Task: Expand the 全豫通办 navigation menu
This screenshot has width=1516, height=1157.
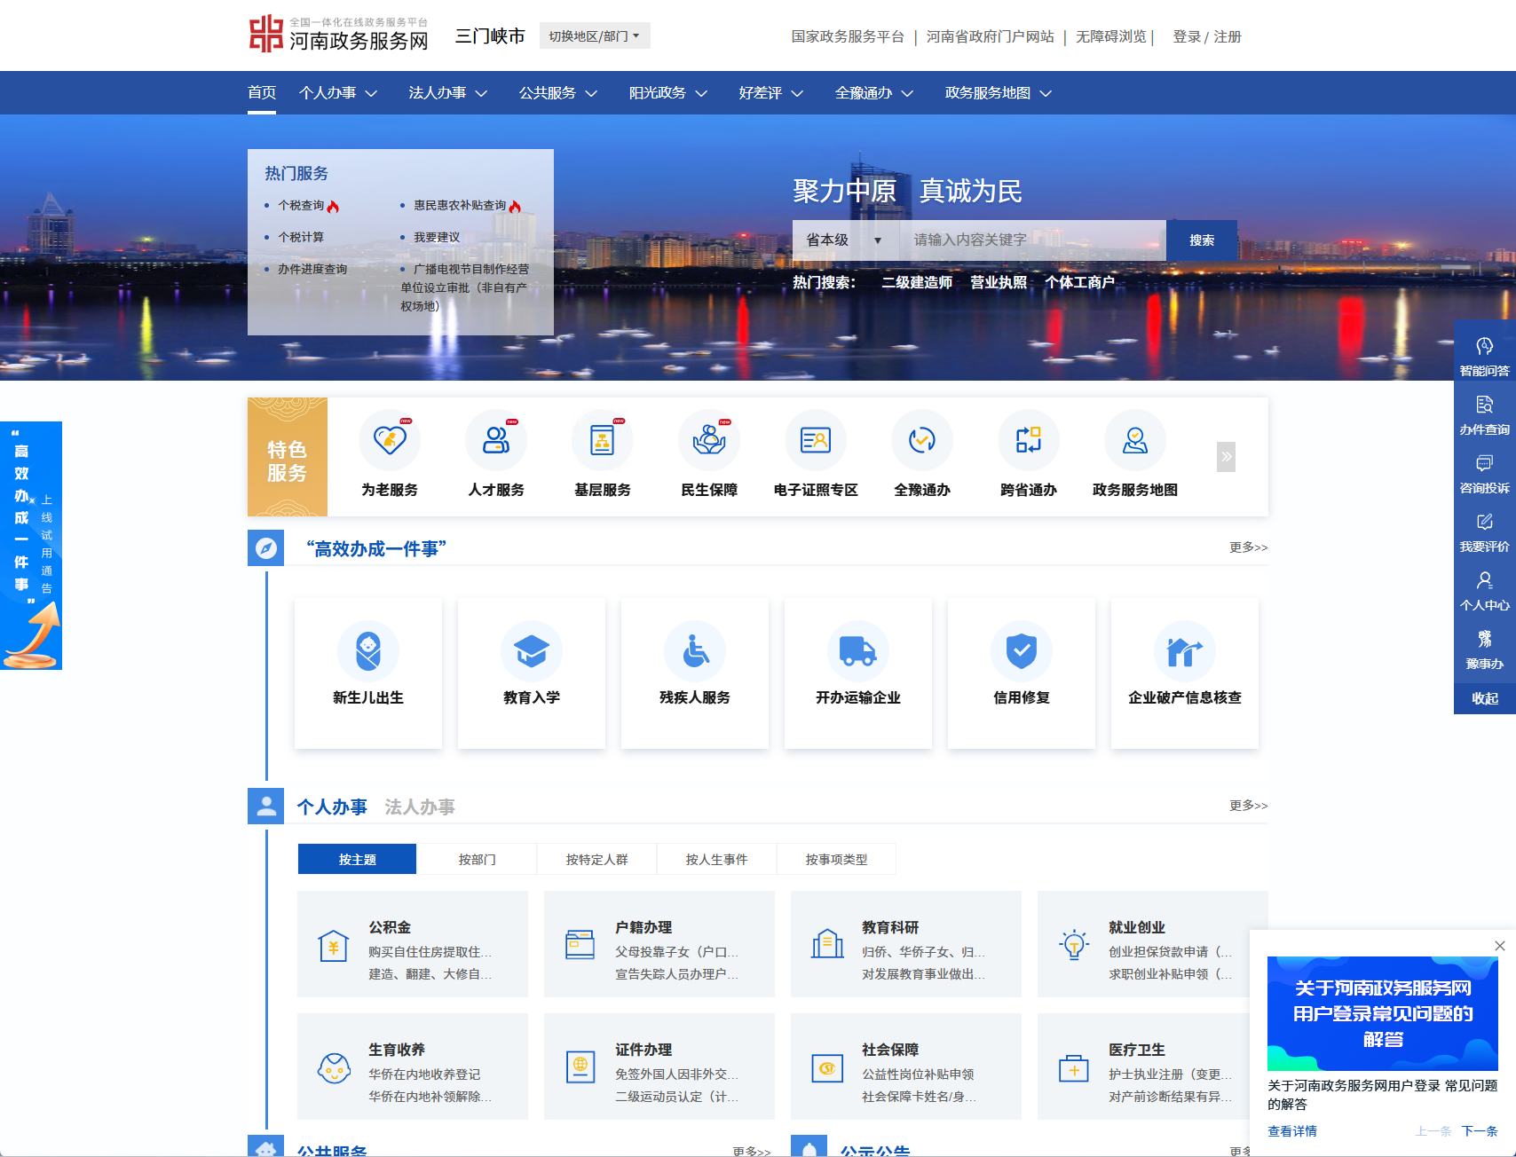Action: coord(874,92)
